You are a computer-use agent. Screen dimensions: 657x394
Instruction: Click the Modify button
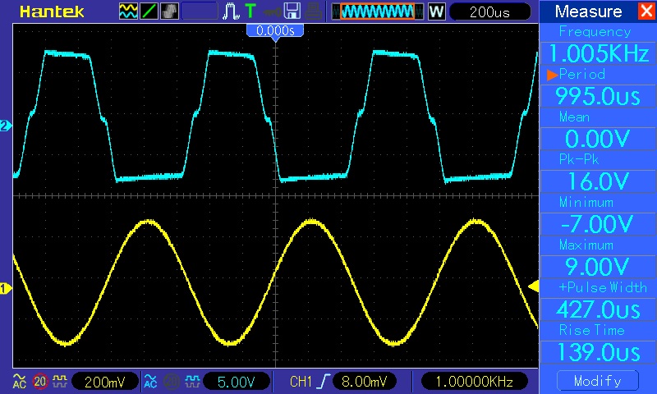coord(597,381)
